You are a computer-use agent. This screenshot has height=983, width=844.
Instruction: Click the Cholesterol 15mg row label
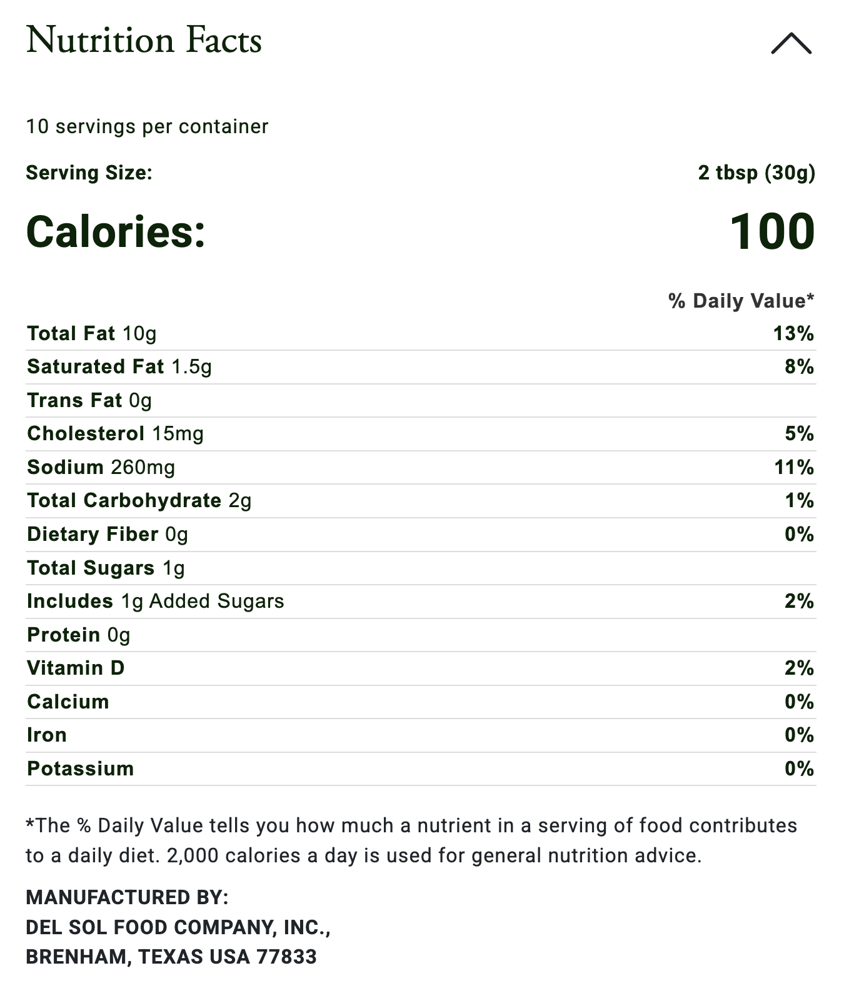coord(115,433)
